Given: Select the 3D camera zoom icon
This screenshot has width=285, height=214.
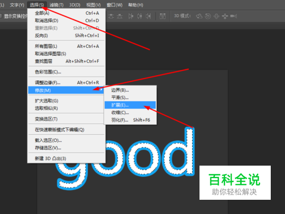Looking at the screenshot, I should click(x=234, y=17).
